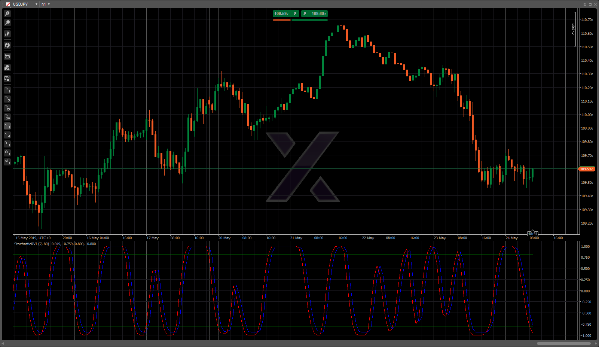599x347 pixels.
Task: Click the 109.597 sell price button
Action: pos(285,14)
